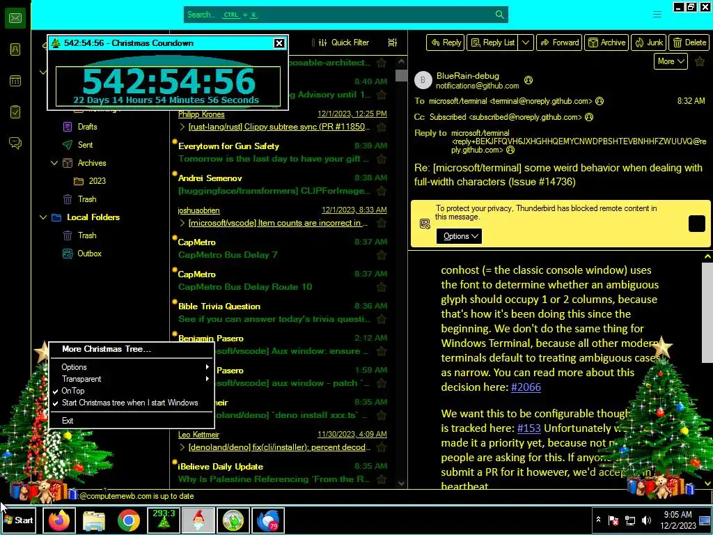
Task: Star the Bible Trivia Question message
Action: [x=381, y=319]
